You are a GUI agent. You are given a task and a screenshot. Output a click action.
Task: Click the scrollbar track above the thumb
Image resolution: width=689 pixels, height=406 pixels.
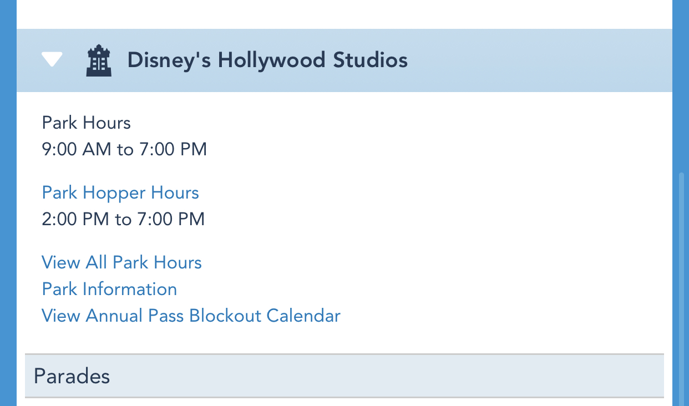(x=682, y=83)
